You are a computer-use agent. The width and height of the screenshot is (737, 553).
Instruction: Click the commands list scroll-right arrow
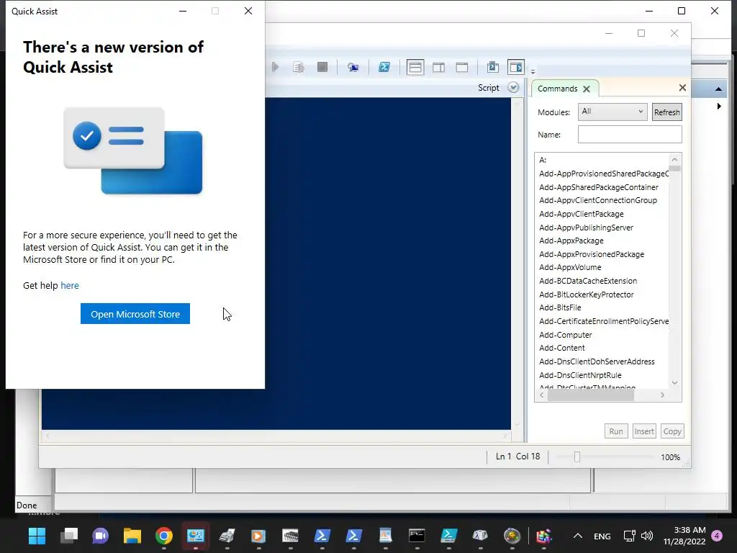click(662, 395)
